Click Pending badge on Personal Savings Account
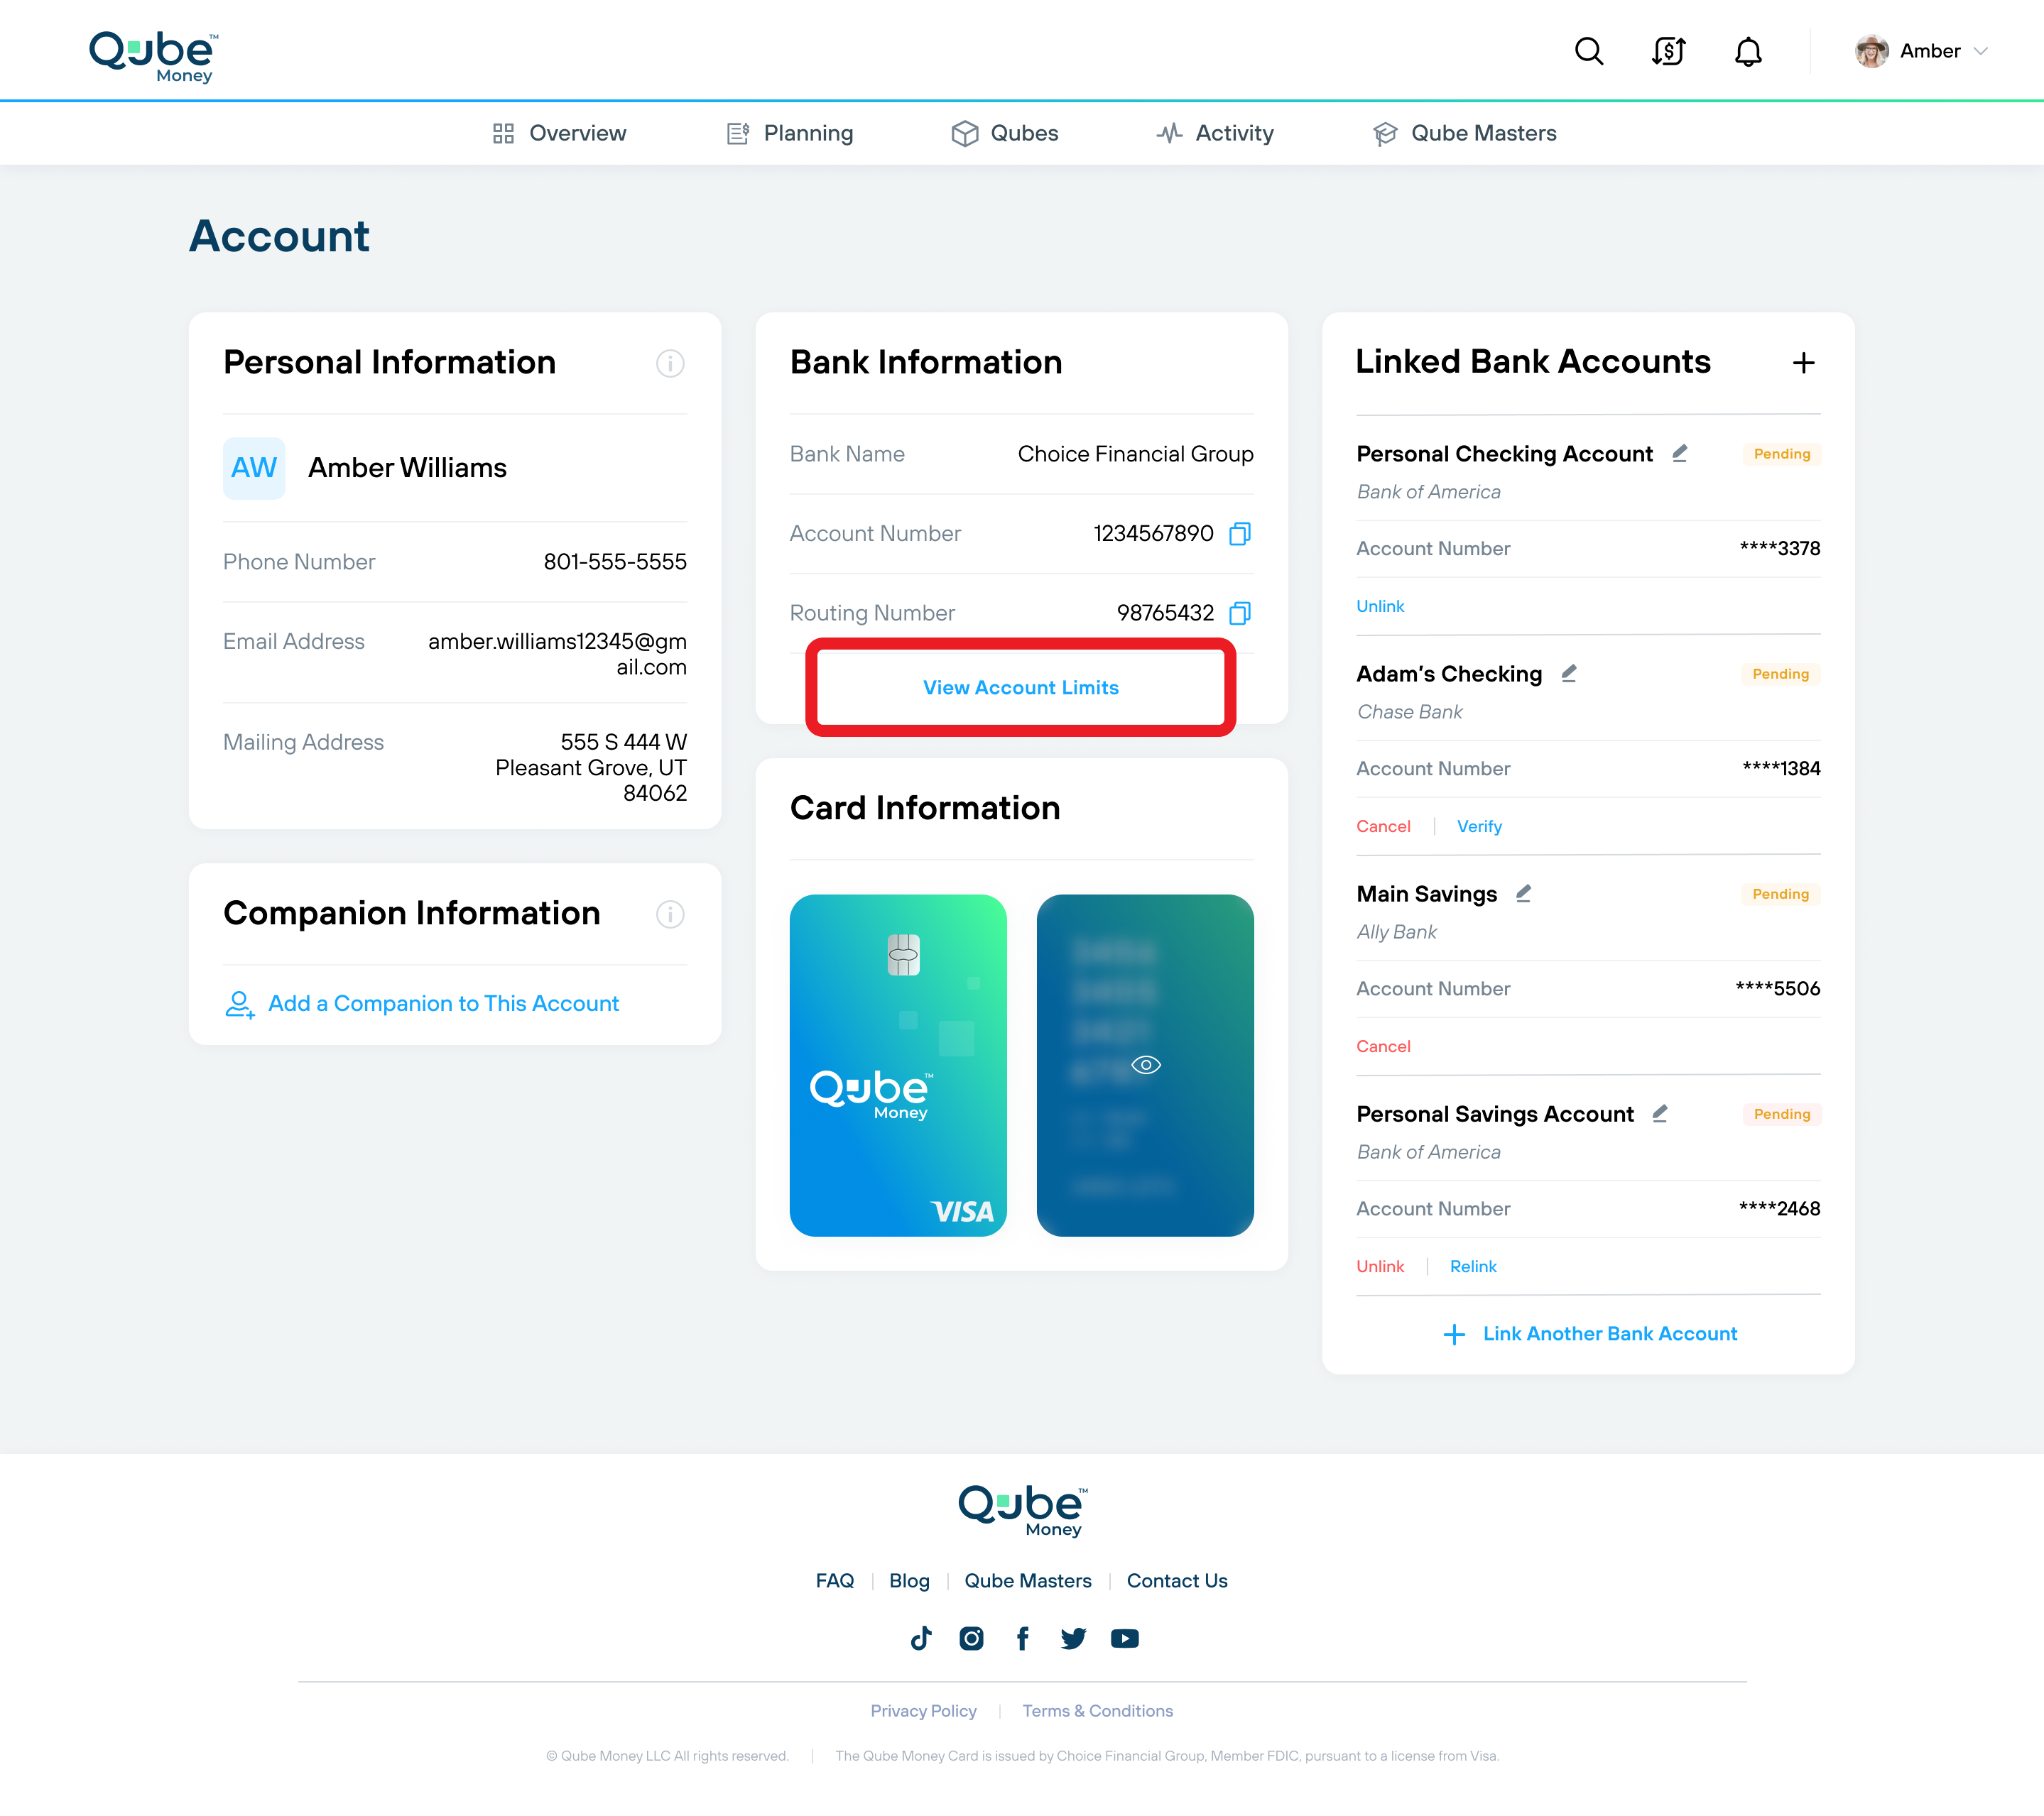 (x=1782, y=1113)
